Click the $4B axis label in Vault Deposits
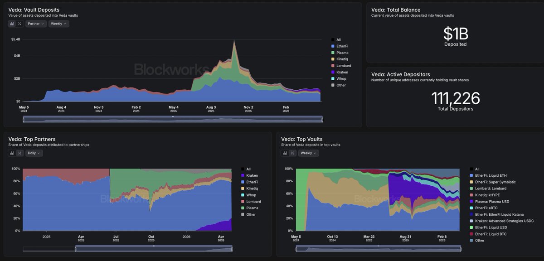544x261 pixels. [x=17, y=56]
